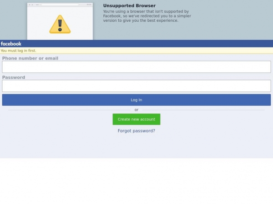The image size is (273, 204).
Task: Click the Facebook logo in header
Action: [x=11, y=44]
